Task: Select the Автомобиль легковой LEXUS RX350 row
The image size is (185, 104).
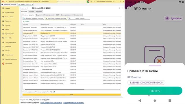Action: (x=72, y=28)
